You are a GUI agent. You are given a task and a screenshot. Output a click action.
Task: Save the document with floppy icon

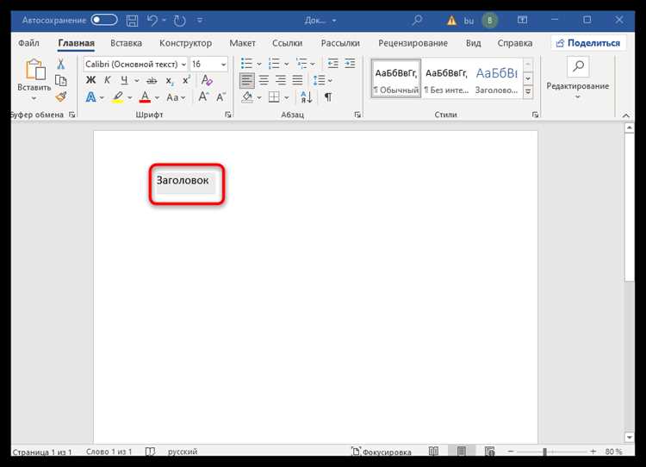[132, 20]
